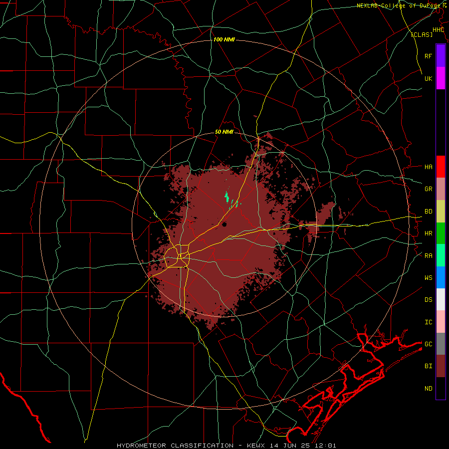
Task: Click the RA legend label
Action: point(428,256)
